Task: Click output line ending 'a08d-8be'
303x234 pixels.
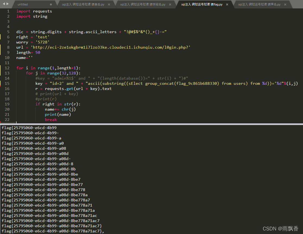Action: click(40, 174)
